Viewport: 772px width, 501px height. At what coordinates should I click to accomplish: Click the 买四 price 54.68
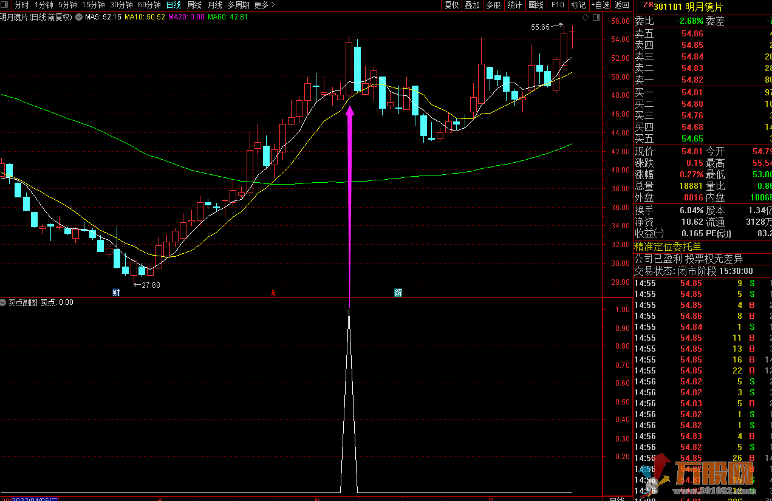(692, 127)
